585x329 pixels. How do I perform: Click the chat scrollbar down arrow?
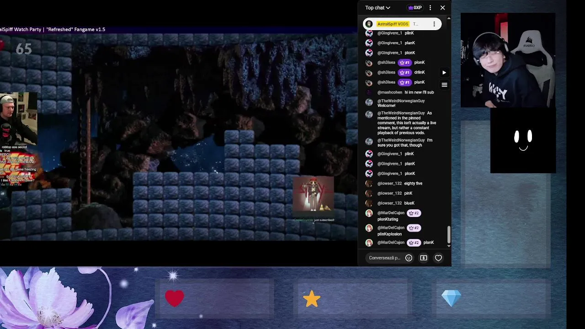449,246
